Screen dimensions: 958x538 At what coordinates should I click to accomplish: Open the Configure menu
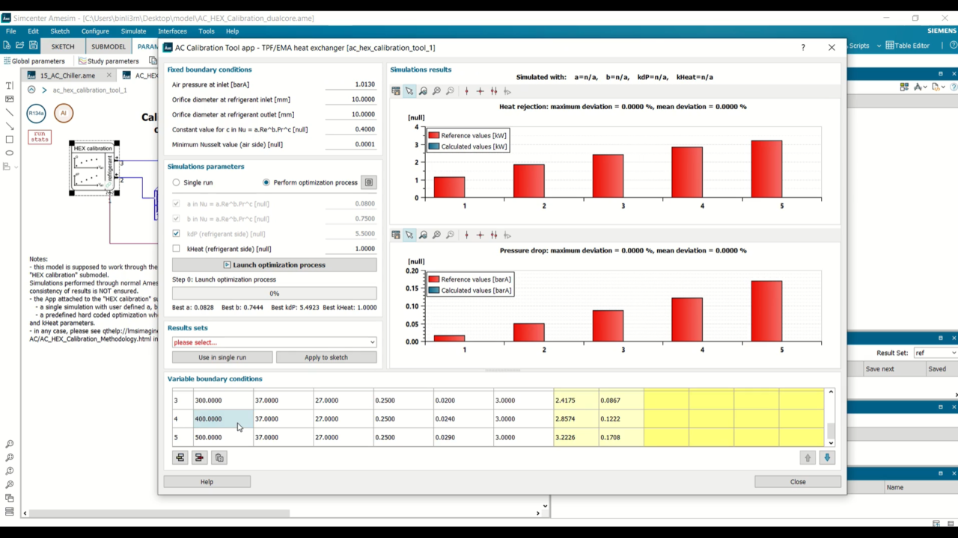(x=95, y=31)
